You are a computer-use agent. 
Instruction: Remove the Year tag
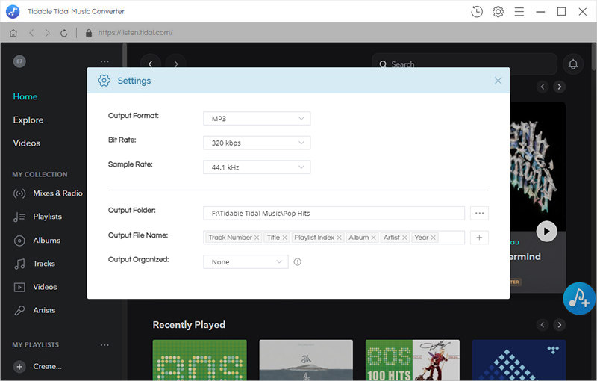(434, 238)
